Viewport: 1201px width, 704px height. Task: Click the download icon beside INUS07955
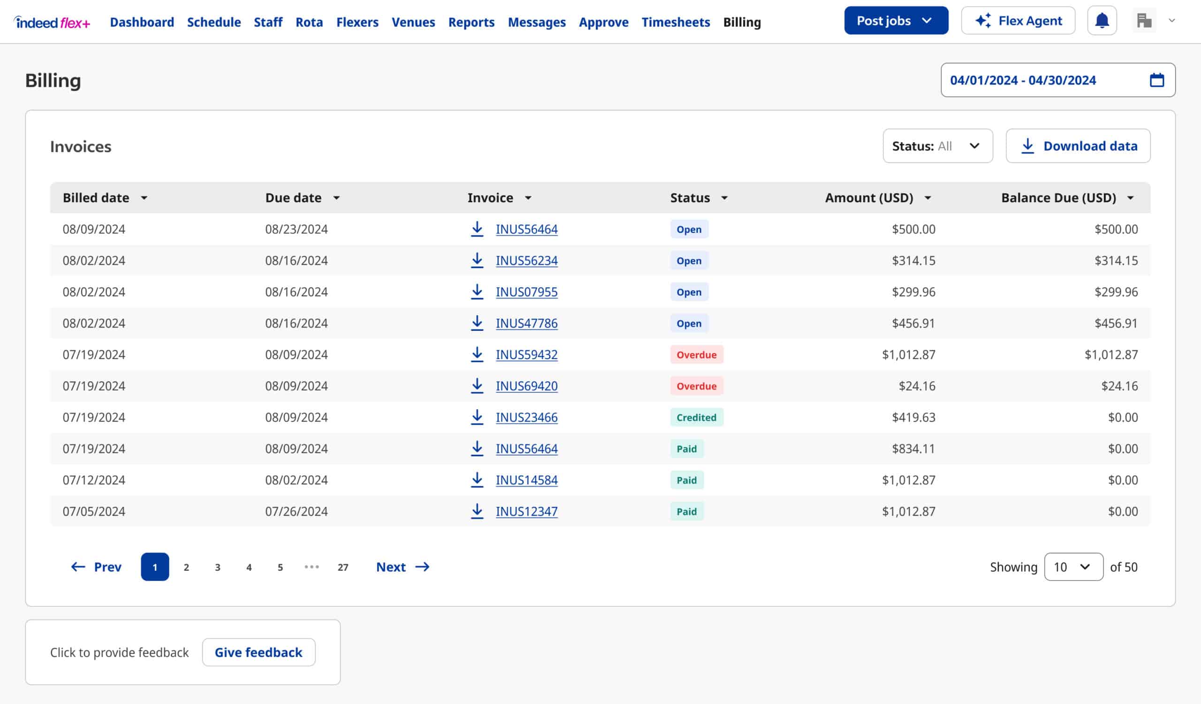click(x=478, y=292)
